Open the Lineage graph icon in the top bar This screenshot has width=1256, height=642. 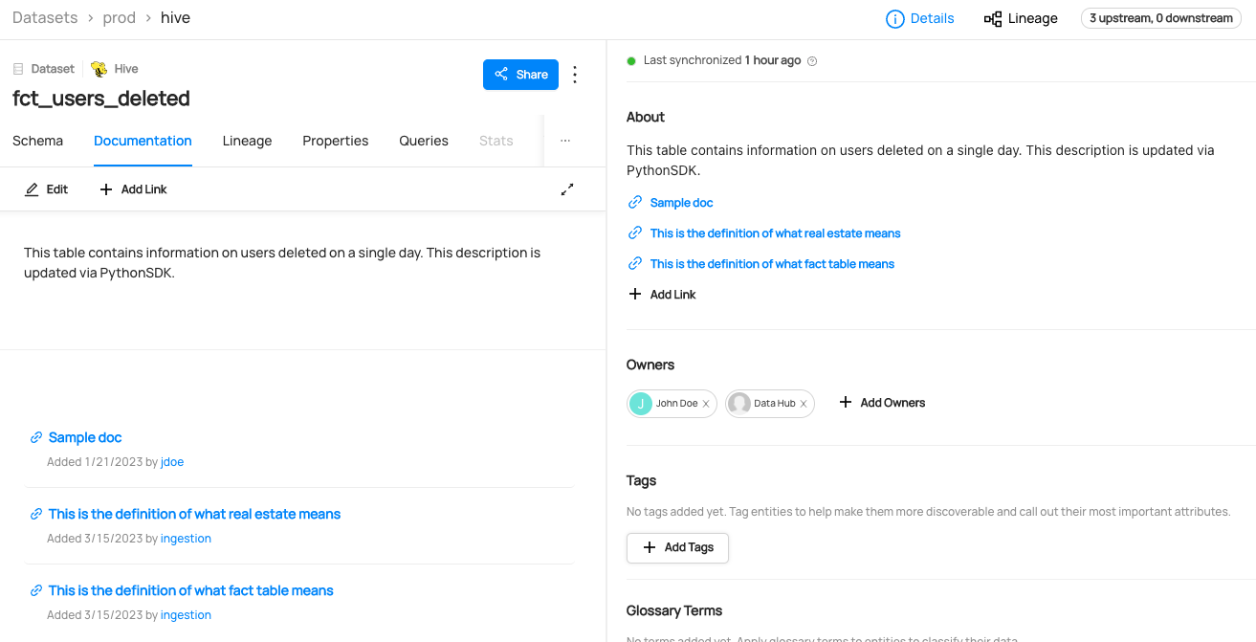pyautogui.click(x=993, y=17)
